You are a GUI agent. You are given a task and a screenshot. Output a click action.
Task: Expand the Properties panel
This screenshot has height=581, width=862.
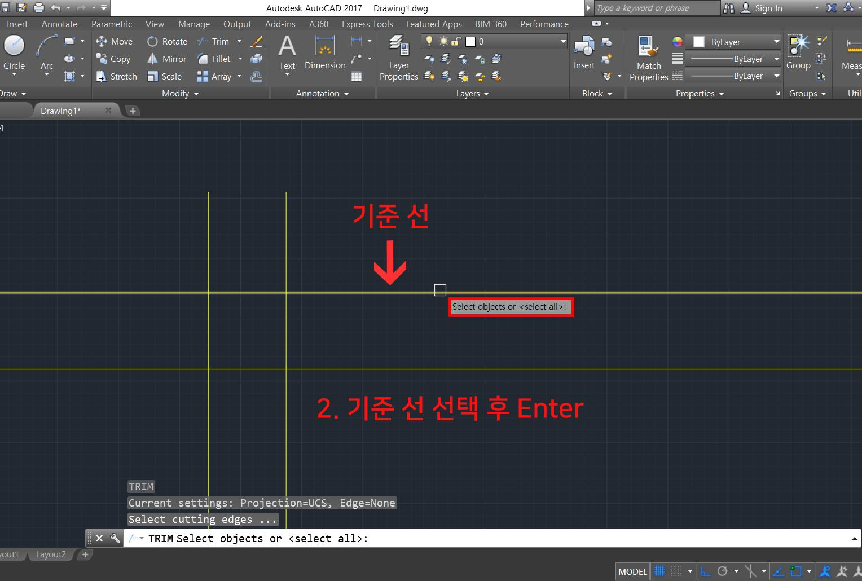(x=700, y=93)
